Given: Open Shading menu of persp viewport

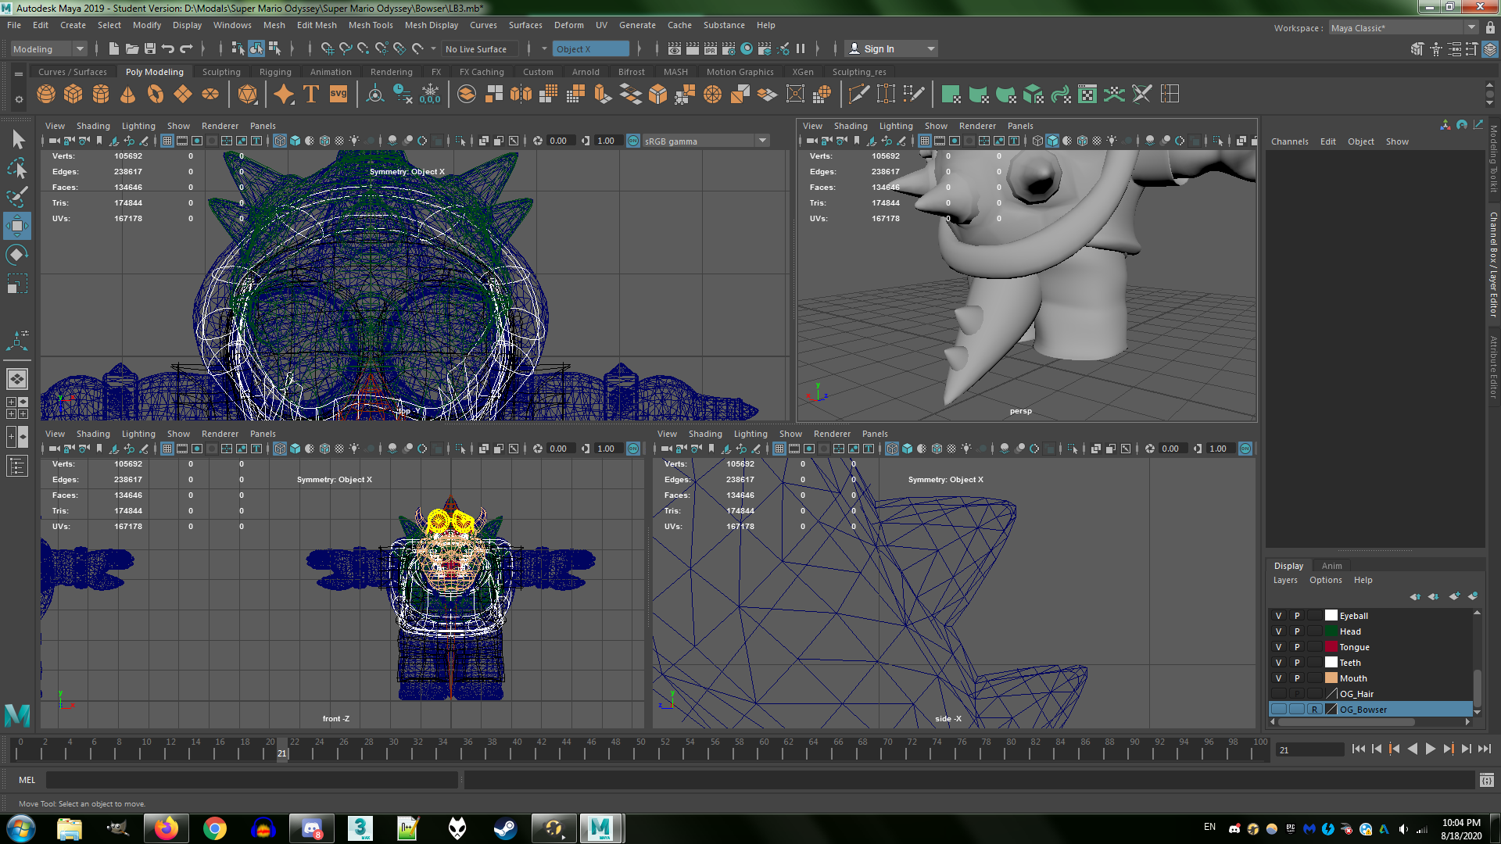Looking at the screenshot, I should tap(851, 126).
